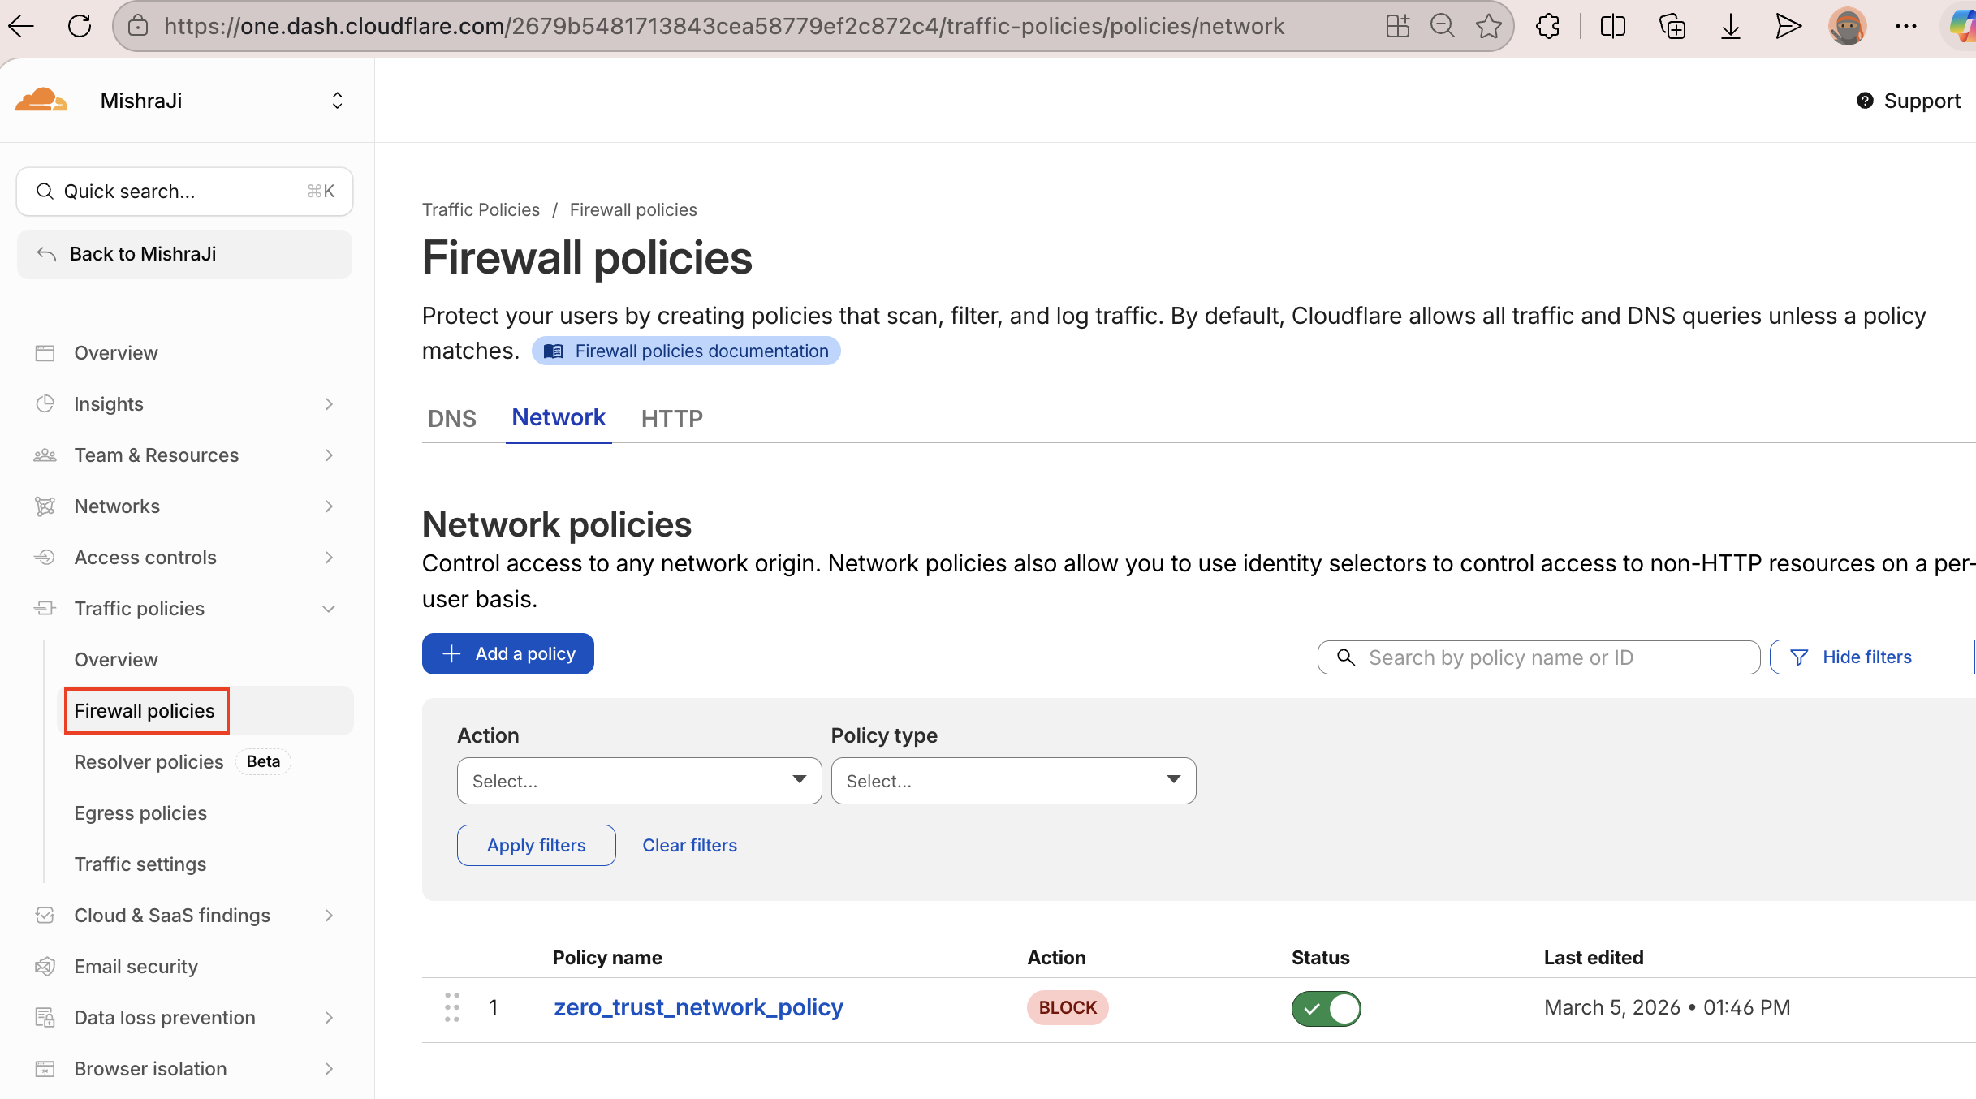Open the Team & Resources sidebar icon

pos(45,455)
